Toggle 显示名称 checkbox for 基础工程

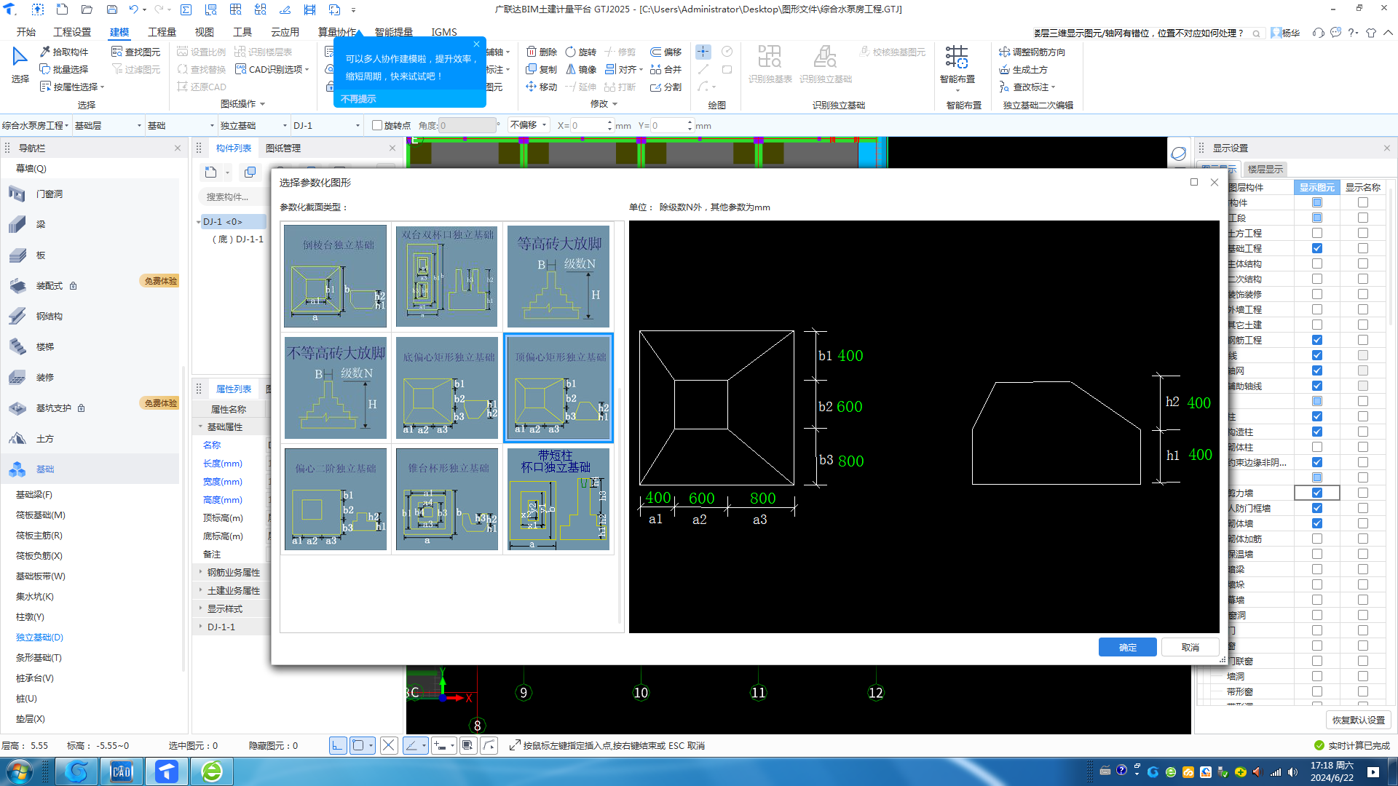pyautogui.click(x=1363, y=248)
